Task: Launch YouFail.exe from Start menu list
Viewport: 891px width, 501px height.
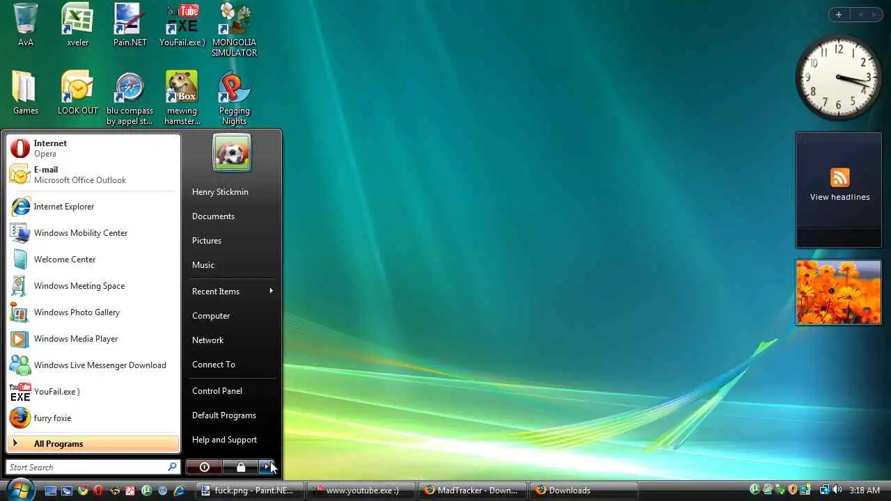Action: (93, 392)
